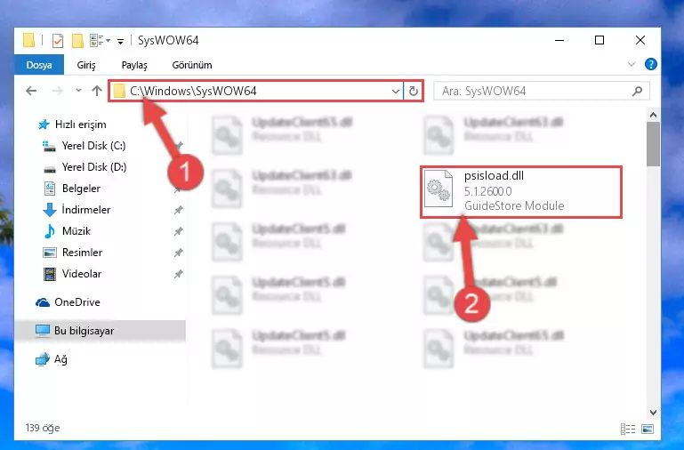Open the recent locations dropdown arrow
The height and width of the screenshot is (450, 684).
78,91
